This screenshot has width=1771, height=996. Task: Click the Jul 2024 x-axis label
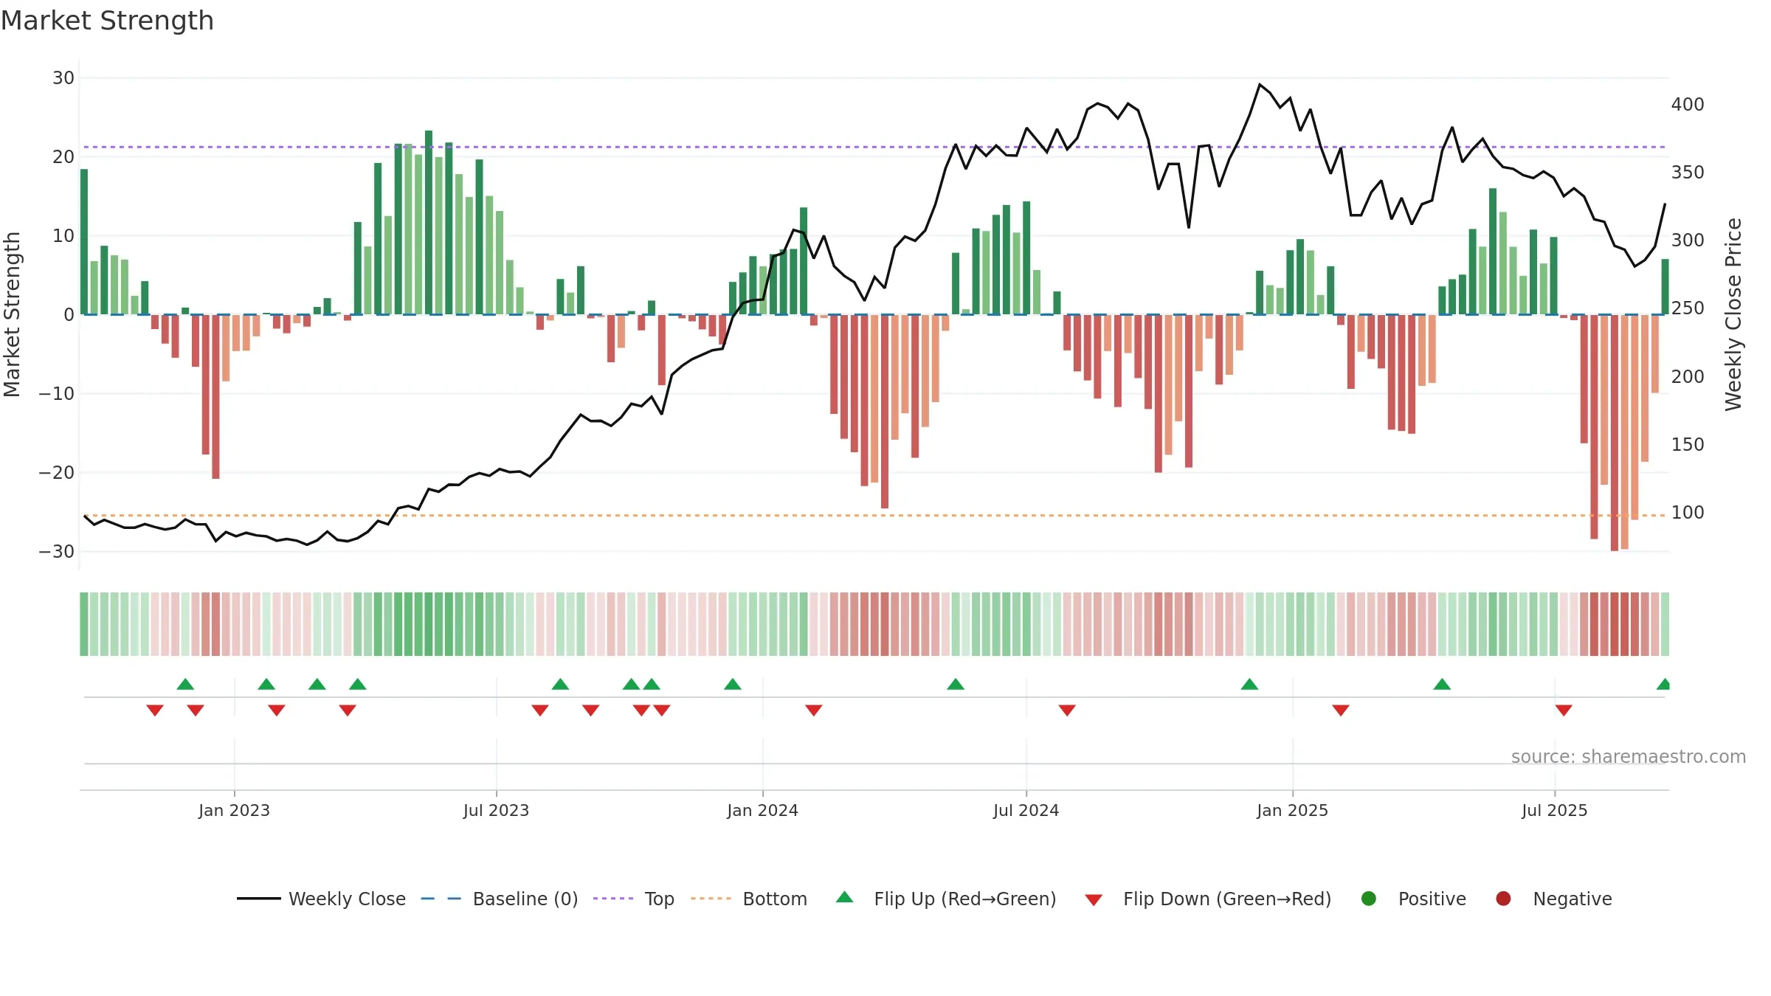[1026, 810]
